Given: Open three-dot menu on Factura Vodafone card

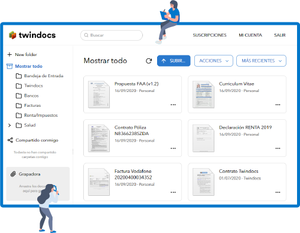Looking at the screenshot, I should pyautogui.click(x=173, y=192).
